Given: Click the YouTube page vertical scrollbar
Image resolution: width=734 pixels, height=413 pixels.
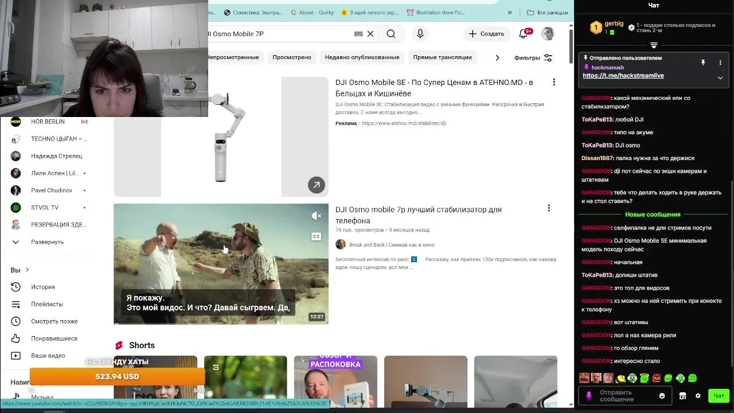Looking at the screenshot, I should 571,46.
